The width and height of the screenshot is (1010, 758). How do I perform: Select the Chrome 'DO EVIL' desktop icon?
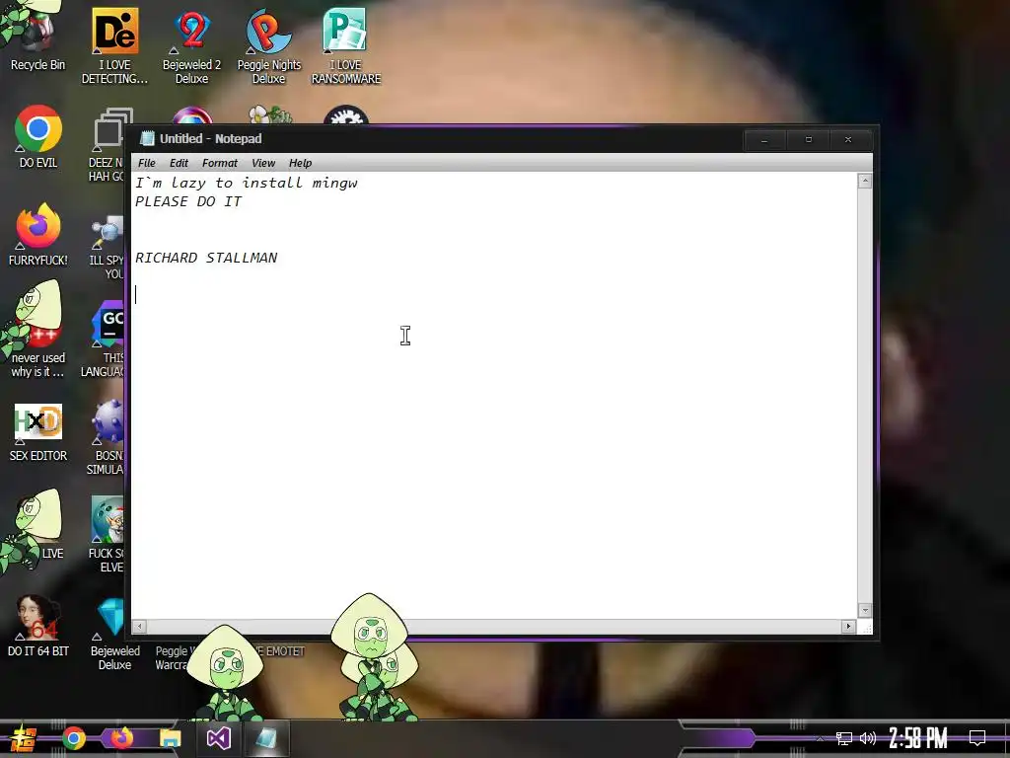pyautogui.click(x=38, y=136)
